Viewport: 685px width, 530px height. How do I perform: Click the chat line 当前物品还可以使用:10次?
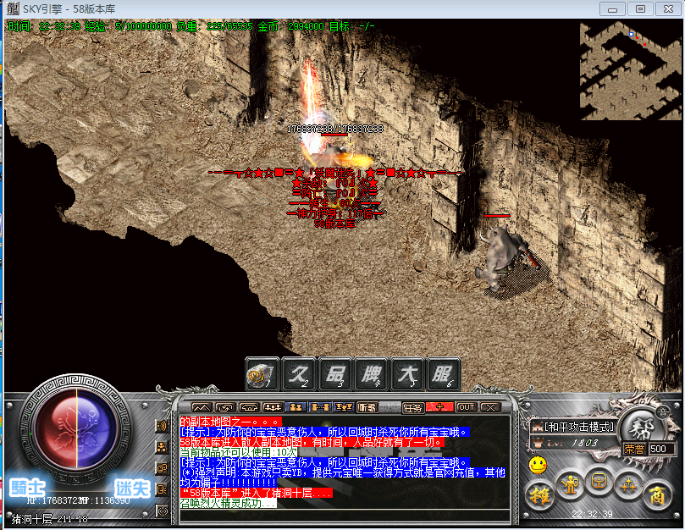tap(239, 453)
